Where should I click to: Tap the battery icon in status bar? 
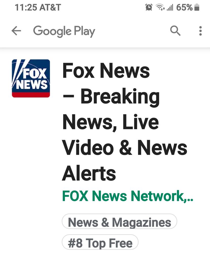[197, 7]
